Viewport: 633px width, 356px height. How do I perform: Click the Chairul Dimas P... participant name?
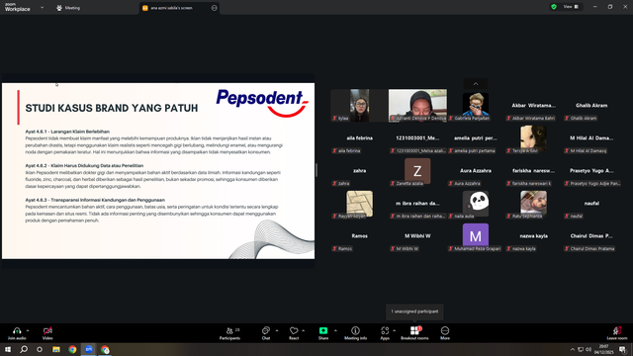point(591,236)
